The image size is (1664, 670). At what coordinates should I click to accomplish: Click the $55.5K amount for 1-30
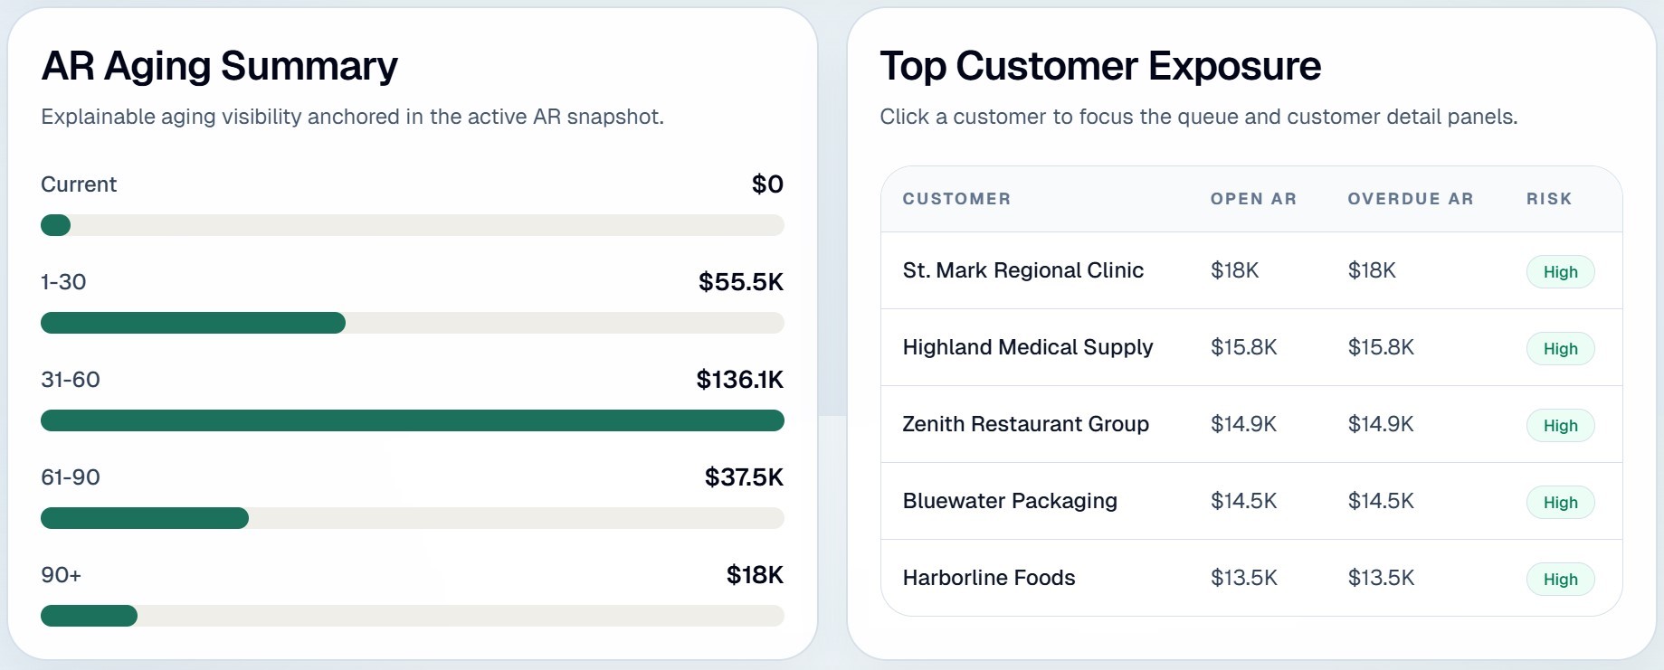(740, 282)
